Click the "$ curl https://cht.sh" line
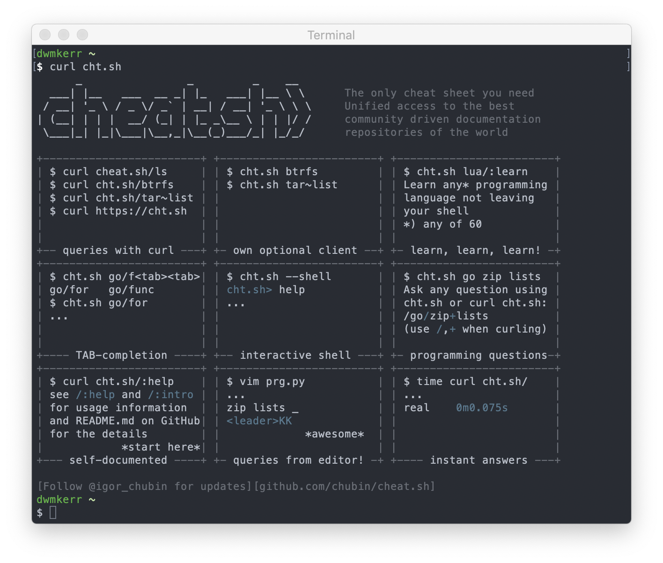The image size is (663, 563). coord(118,211)
